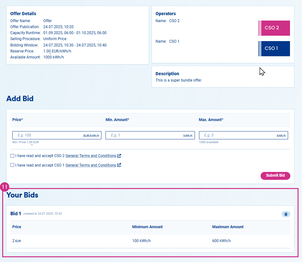Delete Bid 1 using the trash icon
This screenshot has height=262, width=302.
coord(286,214)
